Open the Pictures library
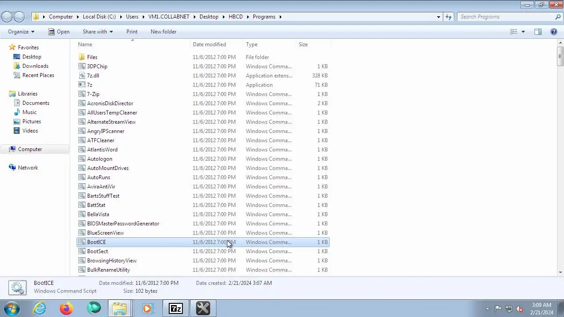The height and width of the screenshot is (317, 564). coord(32,122)
